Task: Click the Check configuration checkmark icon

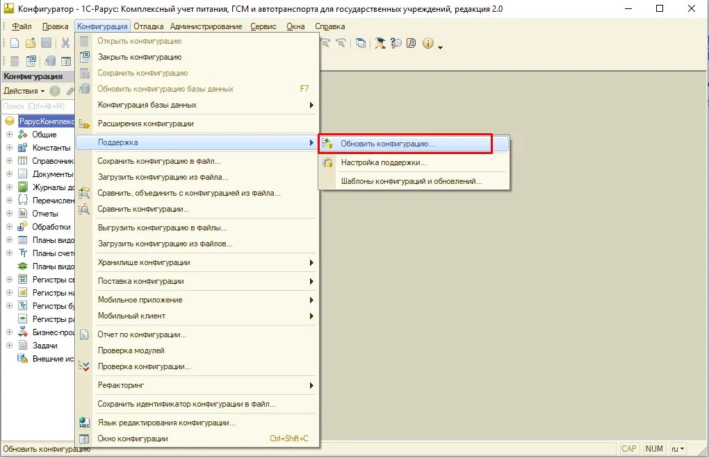Action: [x=84, y=366]
